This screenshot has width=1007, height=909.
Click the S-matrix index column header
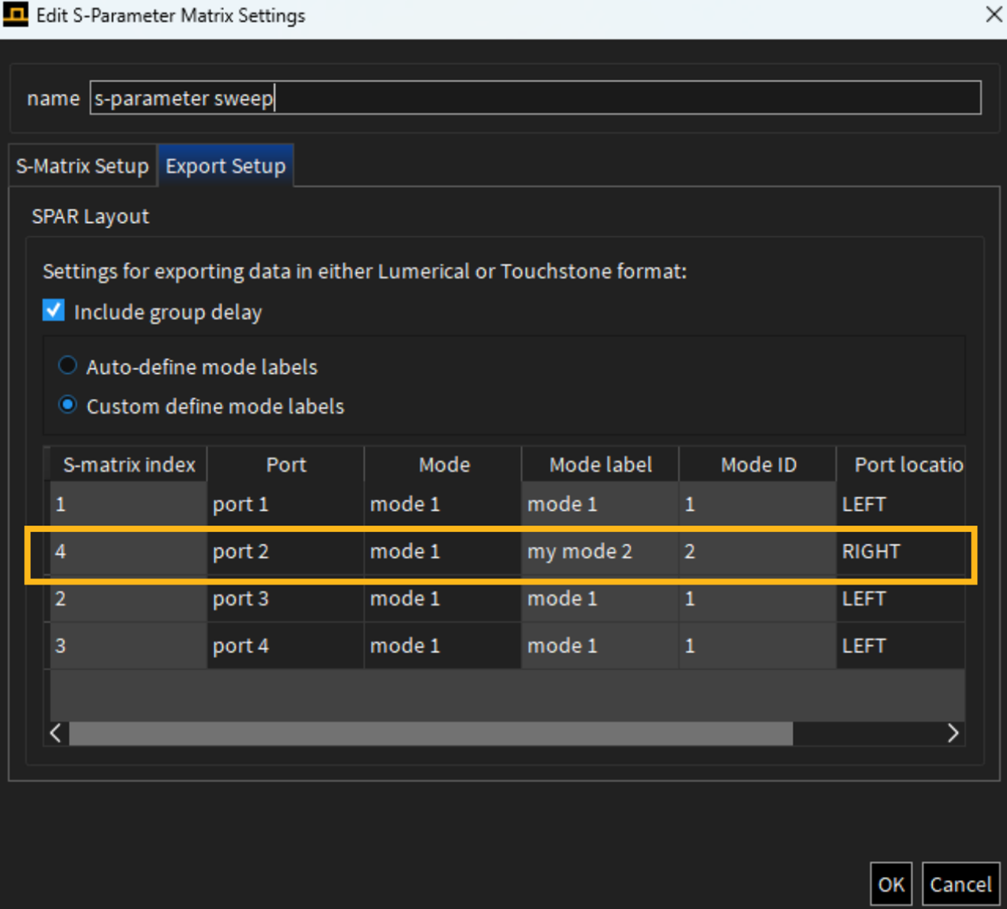click(x=128, y=464)
